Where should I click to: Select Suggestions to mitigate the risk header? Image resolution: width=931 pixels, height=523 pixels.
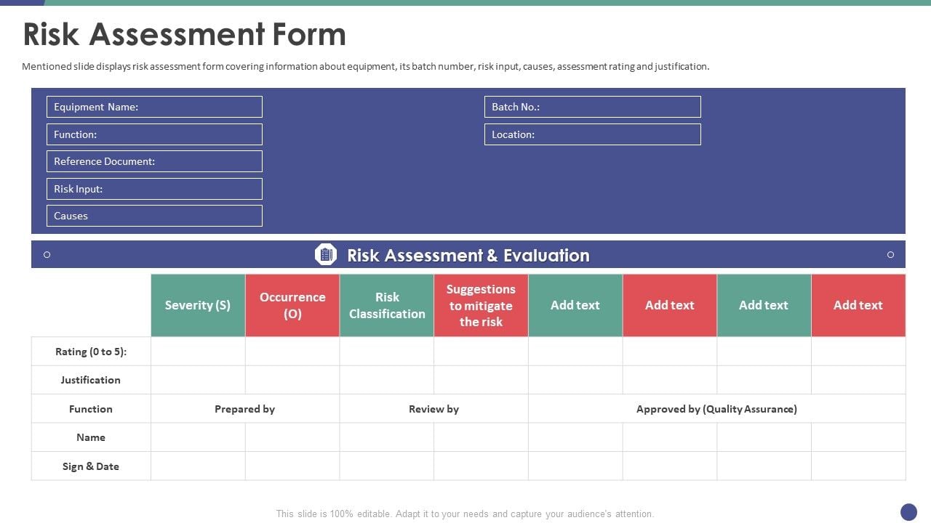coord(481,305)
